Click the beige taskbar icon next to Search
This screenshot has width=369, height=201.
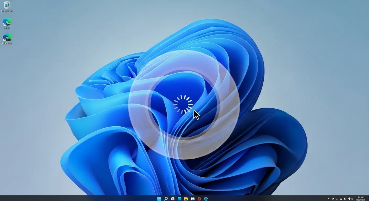(173, 199)
